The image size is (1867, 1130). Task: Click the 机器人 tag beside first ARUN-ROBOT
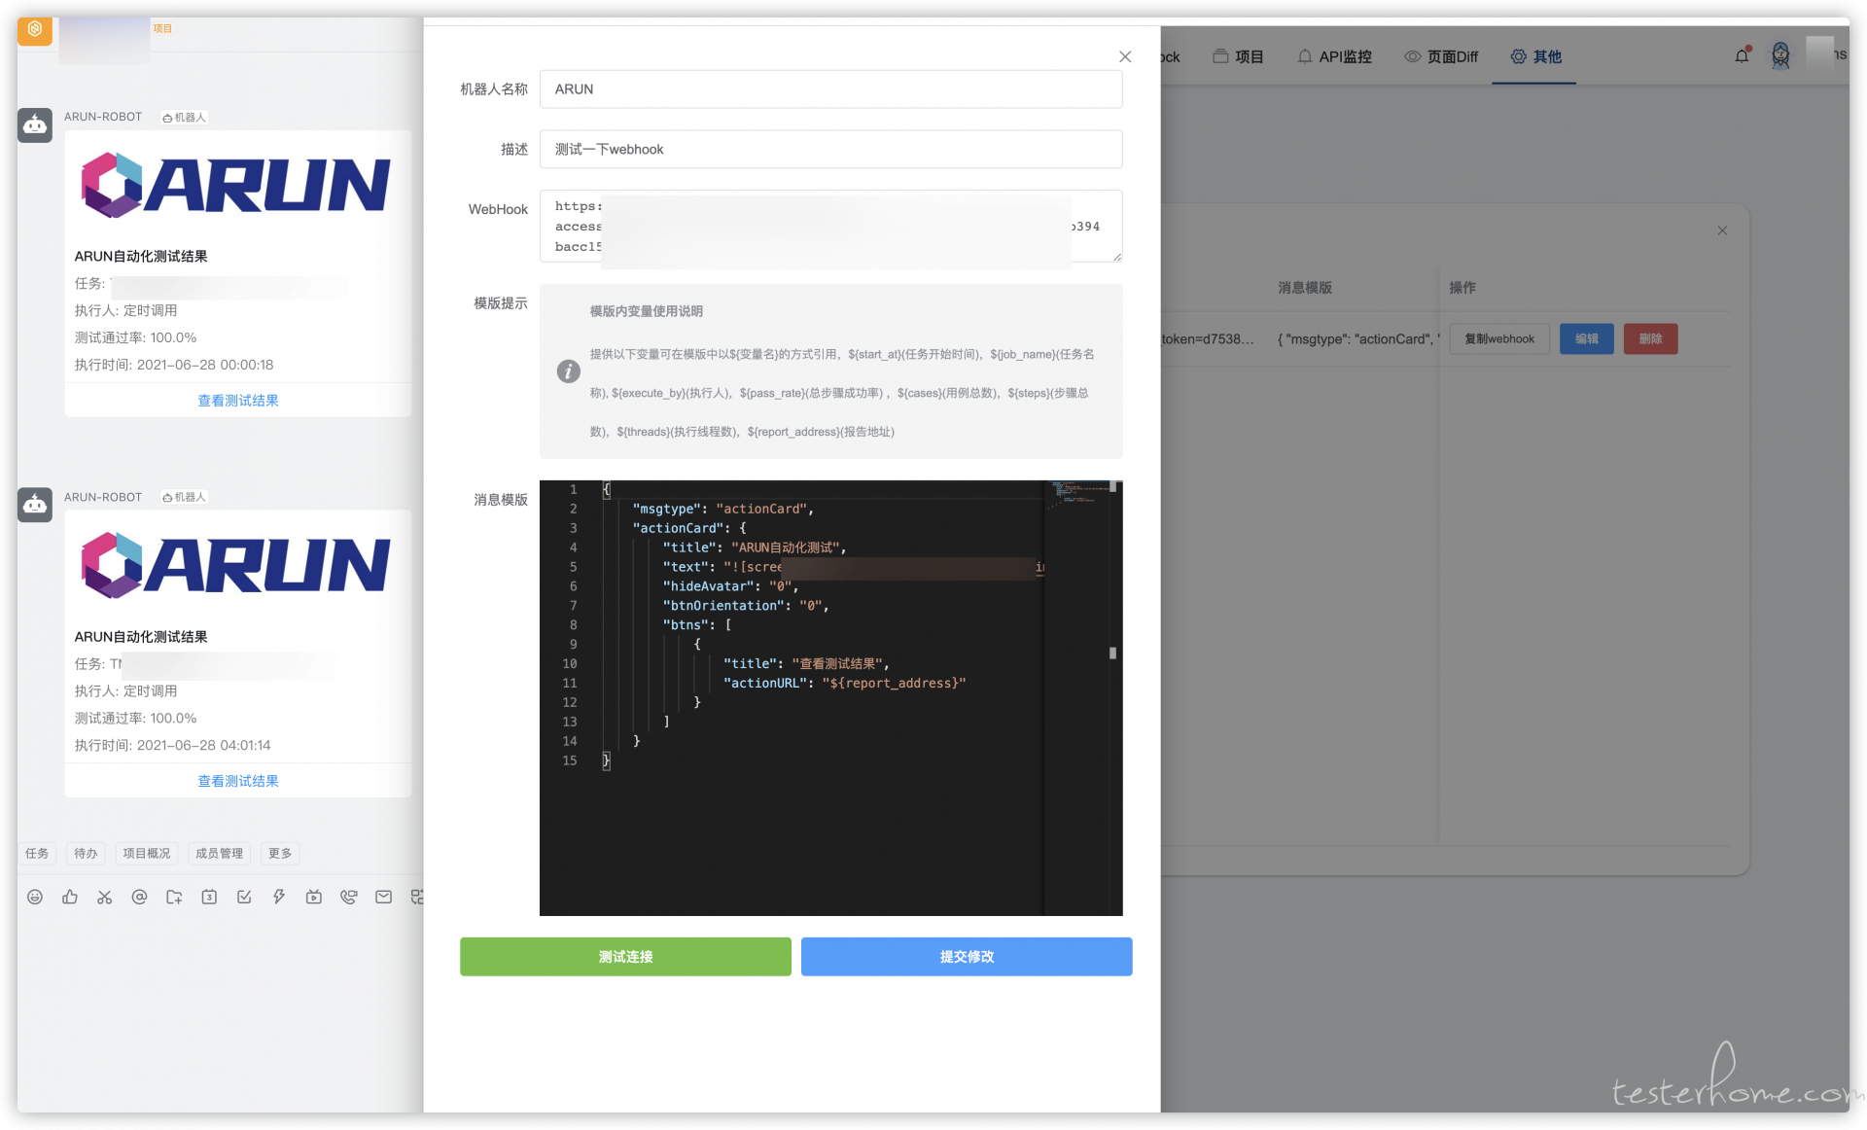[184, 117]
